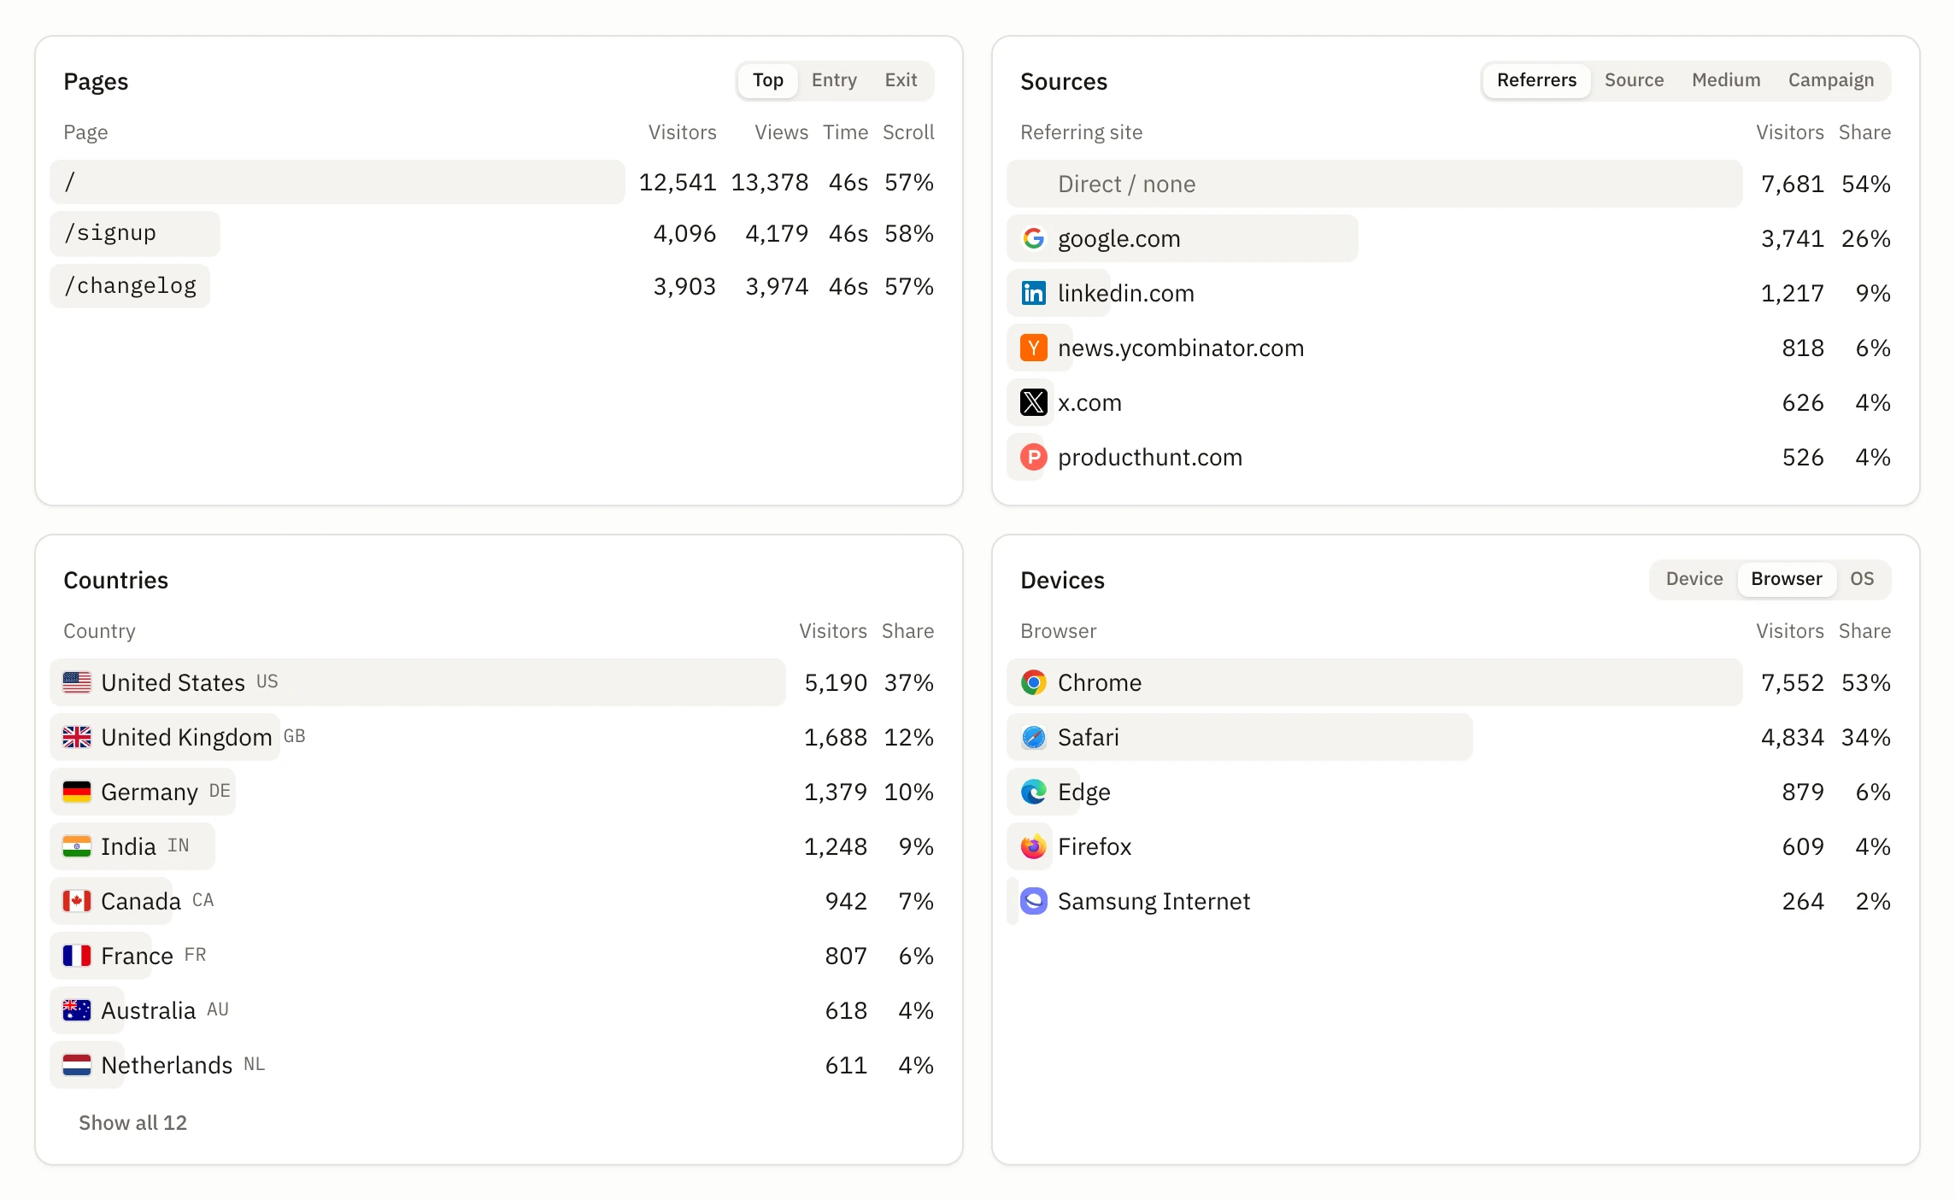Click the 5,190 United States visitors value
The image size is (1955, 1199).
(836, 682)
